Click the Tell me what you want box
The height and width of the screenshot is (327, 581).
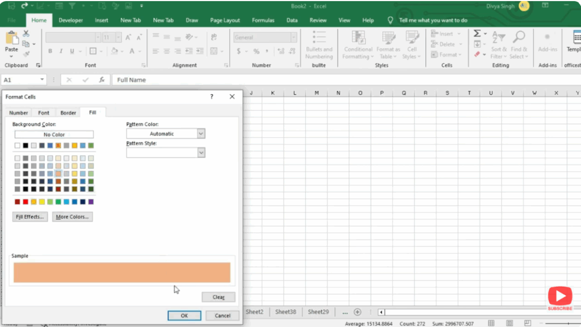(x=433, y=20)
